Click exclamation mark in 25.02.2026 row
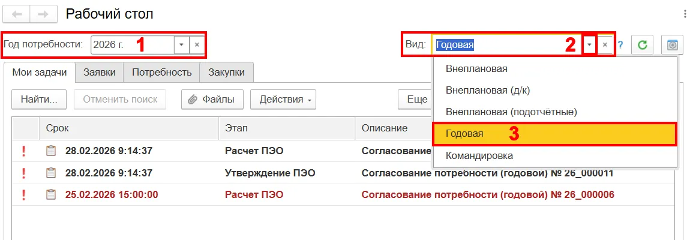690x240 pixels. pos(24,194)
